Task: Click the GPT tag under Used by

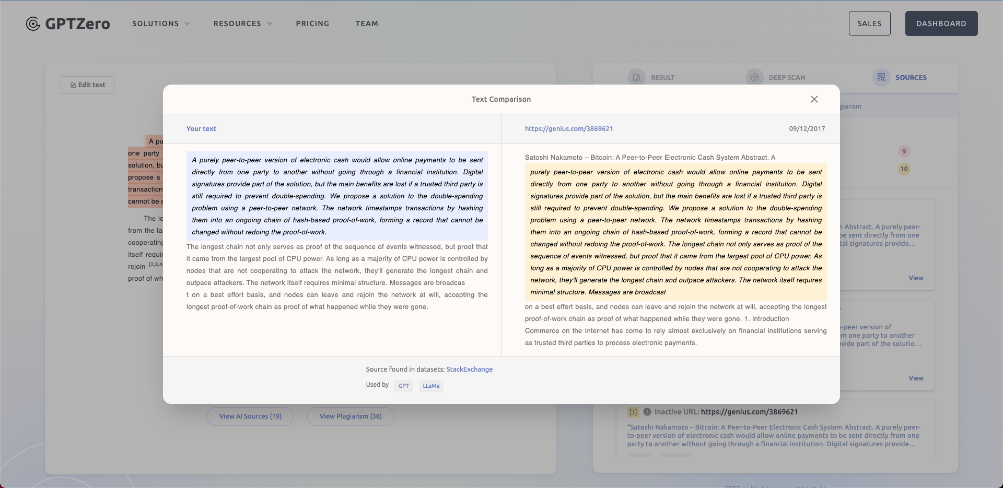Action: click(404, 386)
